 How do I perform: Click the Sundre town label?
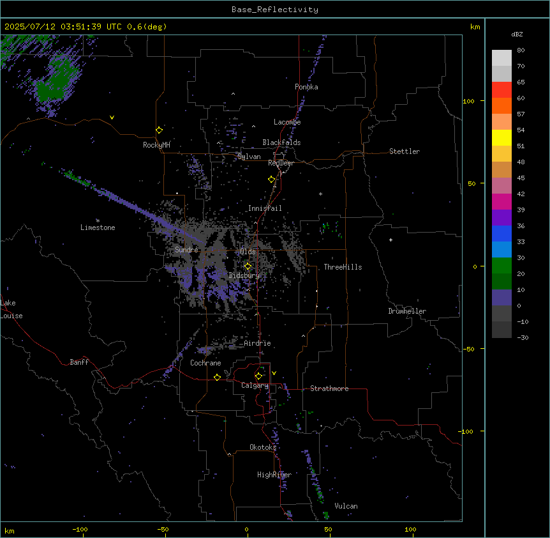pos(186,250)
